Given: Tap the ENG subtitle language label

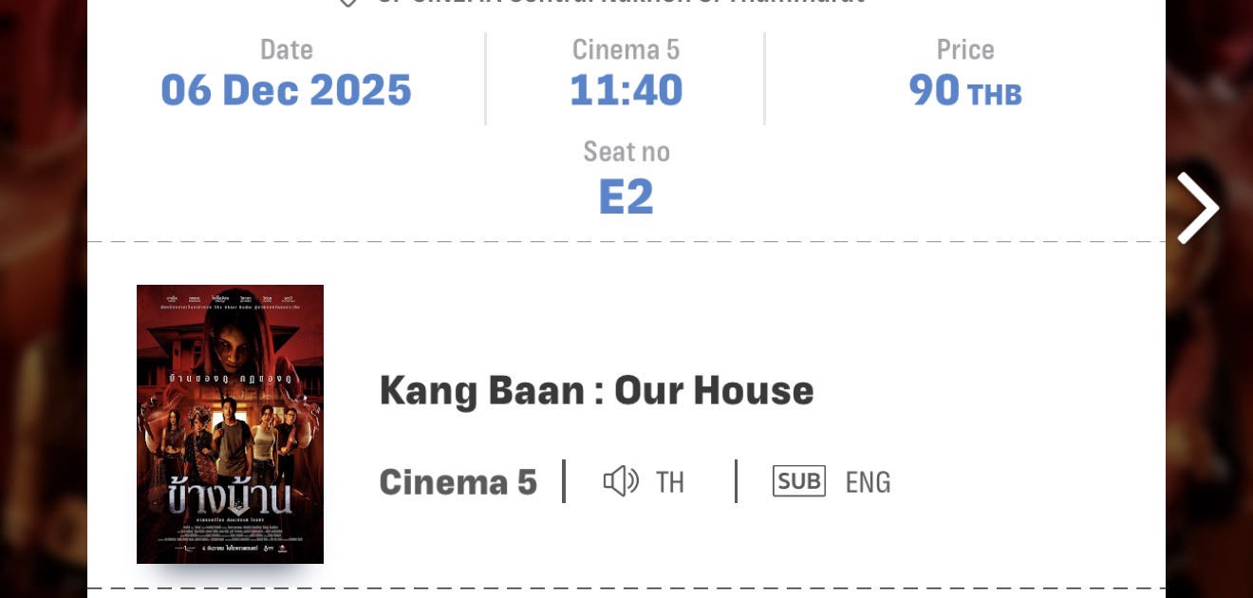Looking at the screenshot, I should click(868, 482).
